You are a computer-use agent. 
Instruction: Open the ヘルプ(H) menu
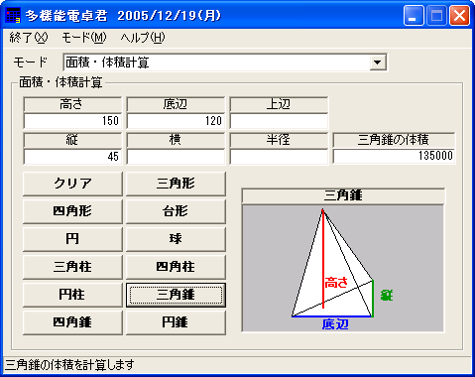point(143,38)
